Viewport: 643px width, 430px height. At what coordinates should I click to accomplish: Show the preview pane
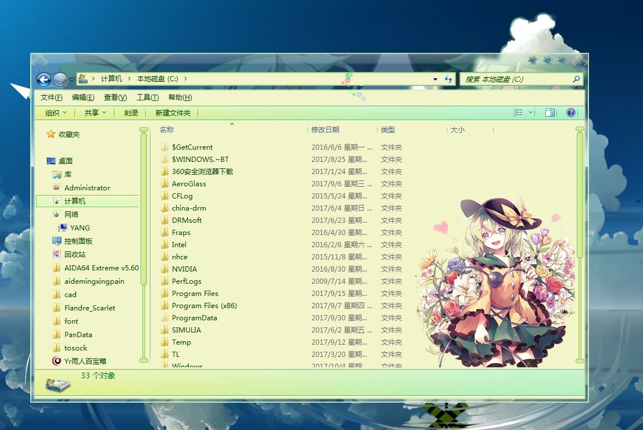coord(550,112)
